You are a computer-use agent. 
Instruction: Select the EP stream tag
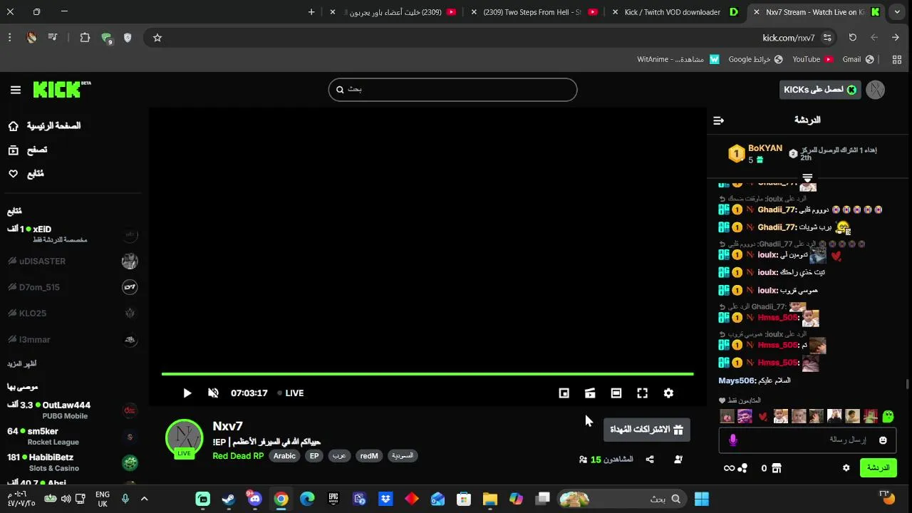pyautogui.click(x=314, y=456)
